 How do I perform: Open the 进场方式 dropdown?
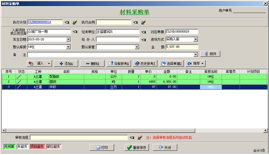[196, 39]
